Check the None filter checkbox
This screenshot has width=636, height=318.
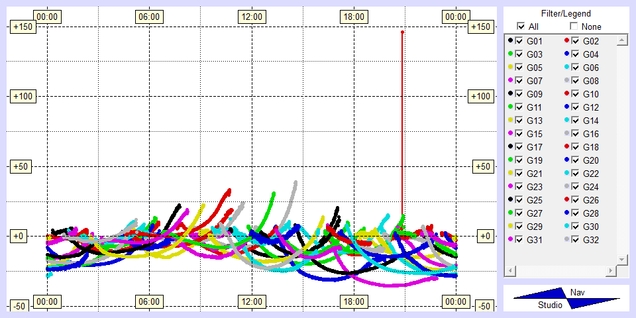point(574,26)
